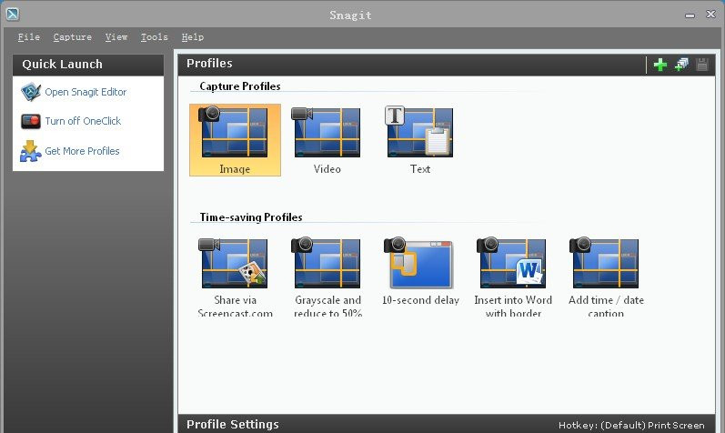The image size is (725, 433).
Task: Select the Image capture profile
Action: pos(235,140)
